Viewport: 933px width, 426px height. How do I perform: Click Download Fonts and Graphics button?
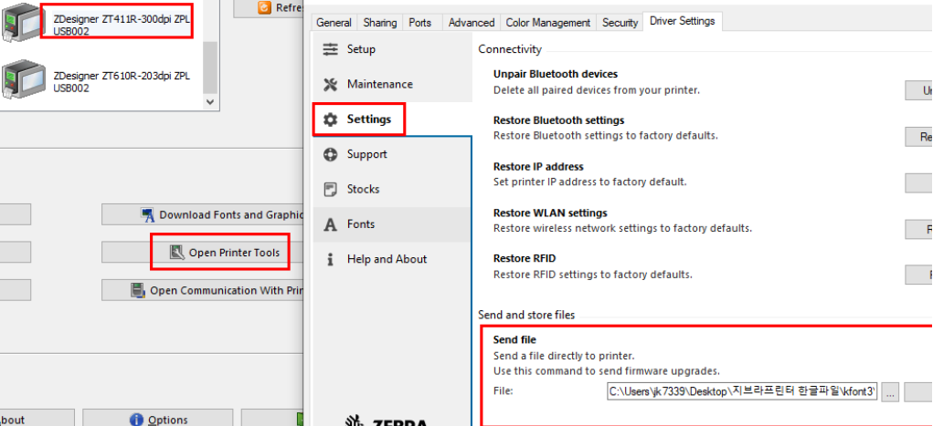(x=202, y=214)
